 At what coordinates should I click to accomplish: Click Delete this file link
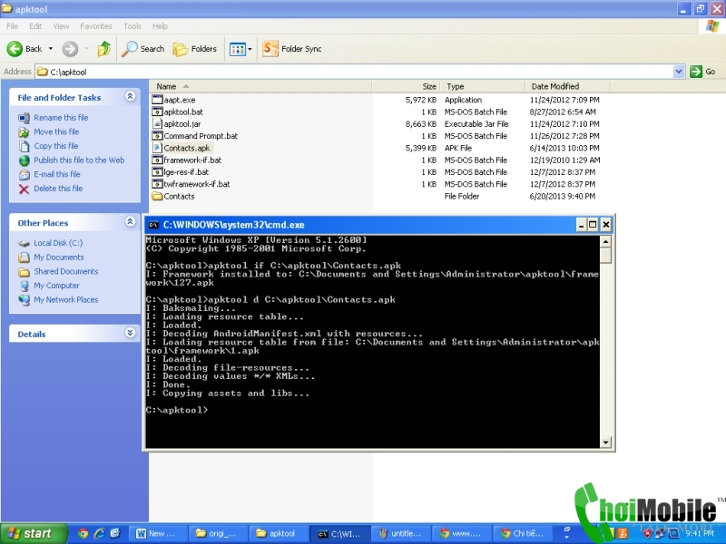[x=58, y=189]
